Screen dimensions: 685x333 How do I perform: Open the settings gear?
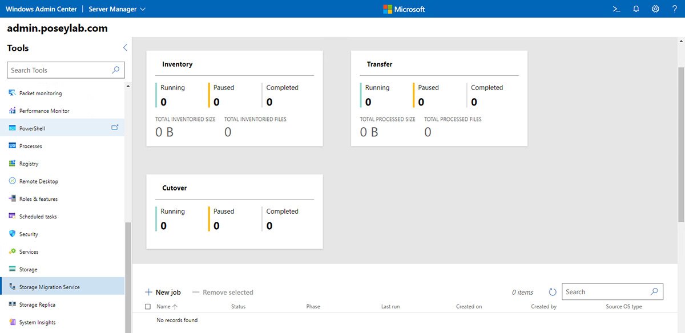point(655,9)
